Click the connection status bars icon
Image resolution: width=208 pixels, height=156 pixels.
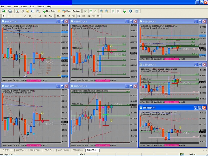pos(182,154)
